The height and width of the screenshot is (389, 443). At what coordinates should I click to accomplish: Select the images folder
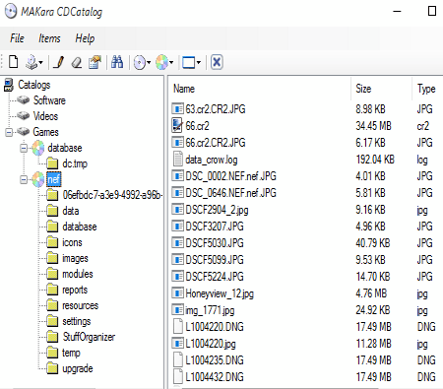pos(75,258)
